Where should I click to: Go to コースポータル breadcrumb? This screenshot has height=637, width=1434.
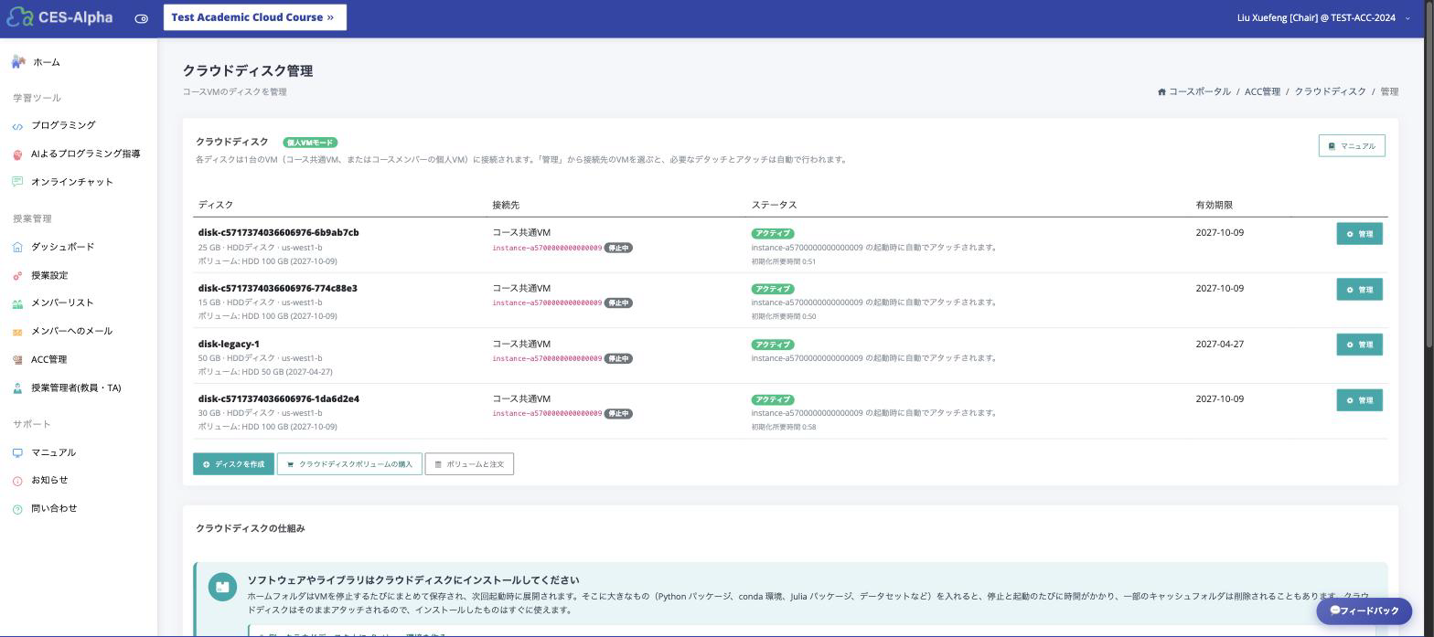click(x=1199, y=91)
